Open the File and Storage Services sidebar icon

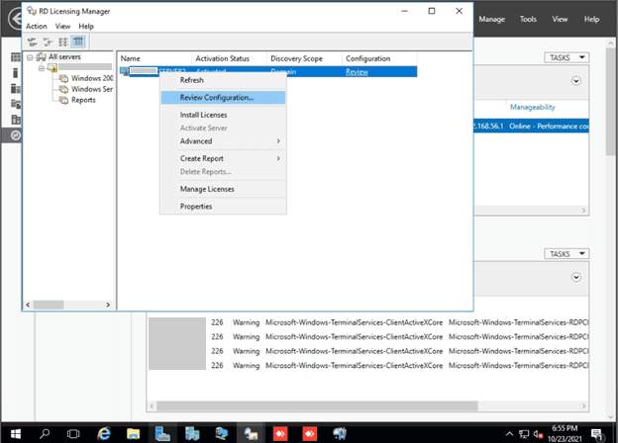pyautogui.click(x=16, y=120)
